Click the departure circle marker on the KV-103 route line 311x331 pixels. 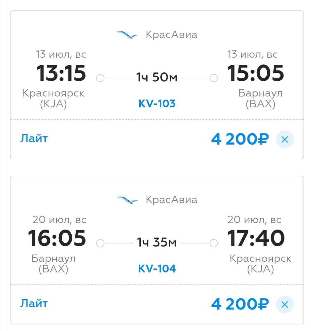(x=100, y=78)
